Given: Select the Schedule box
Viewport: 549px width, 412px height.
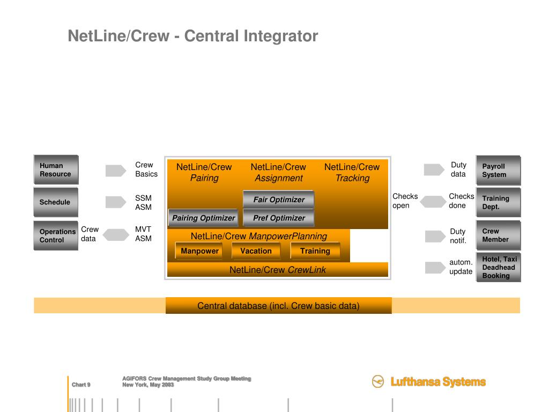Looking at the screenshot, I should [56, 202].
